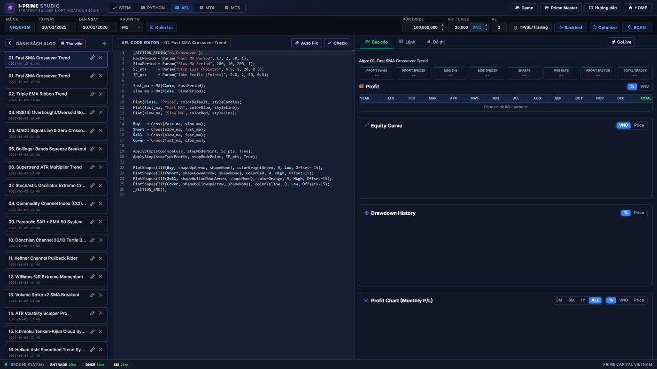
Task: Delete the 13. Volume Spike x2 SMA Breakout algo
Action: point(100,294)
